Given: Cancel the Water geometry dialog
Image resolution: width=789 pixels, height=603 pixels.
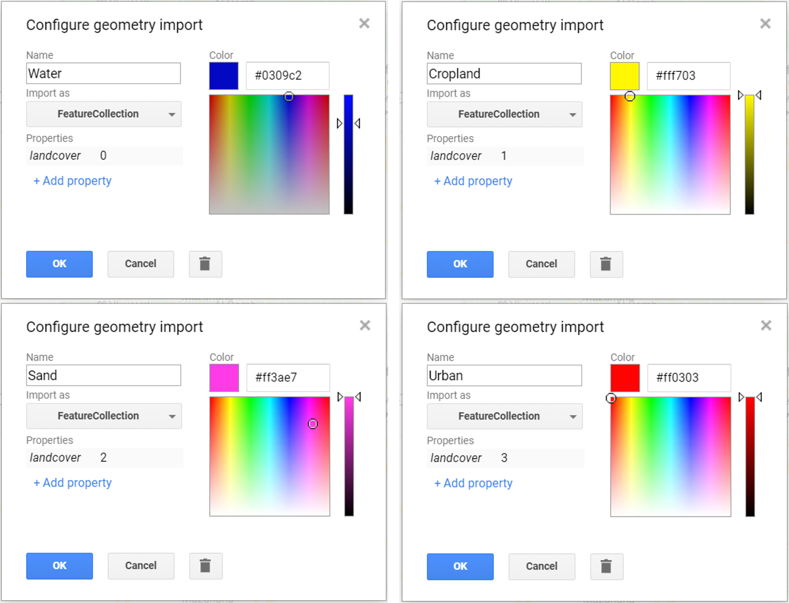Looking at the screenshot, I should [x=141, y=264].
